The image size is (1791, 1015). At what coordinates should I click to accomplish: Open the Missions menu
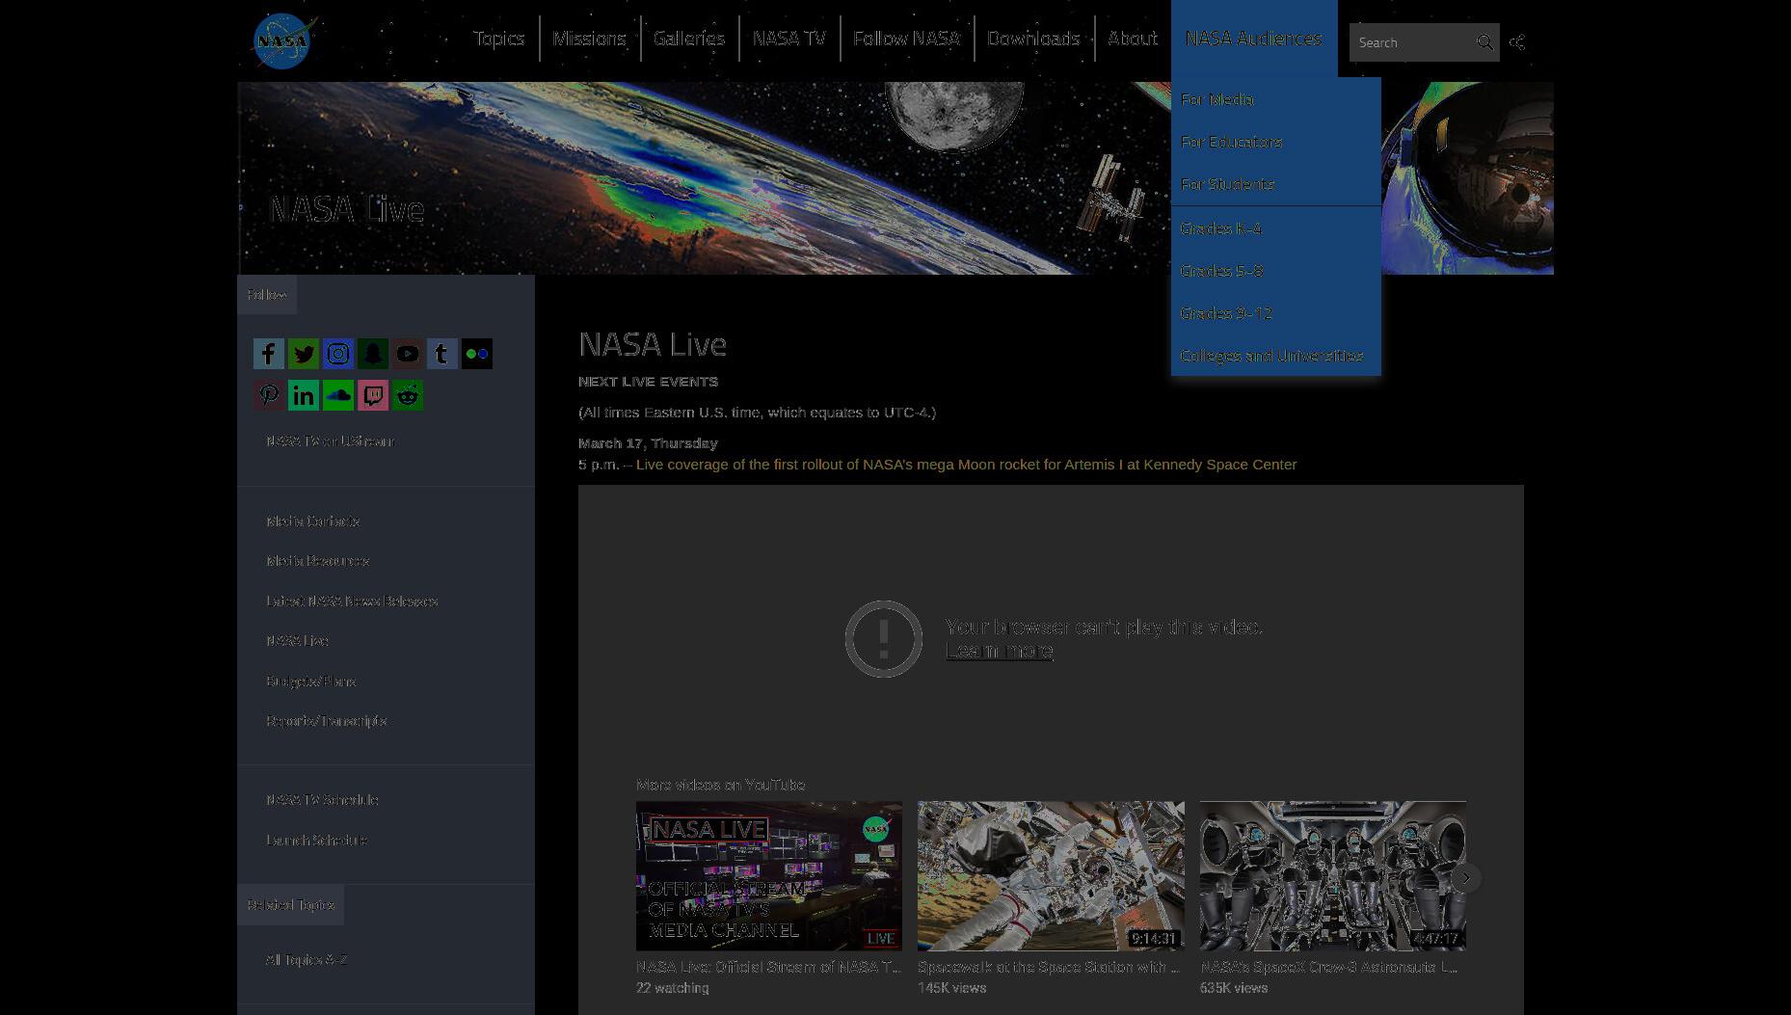(x=589, y=39)
